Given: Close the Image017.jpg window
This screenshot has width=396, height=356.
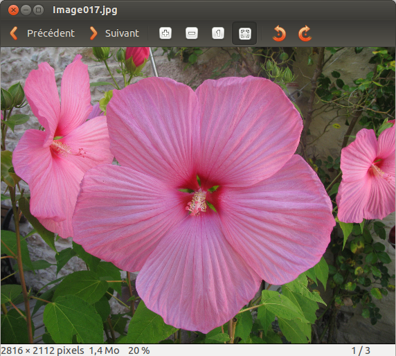Looking at the screenshot, I should click(13, 10).
